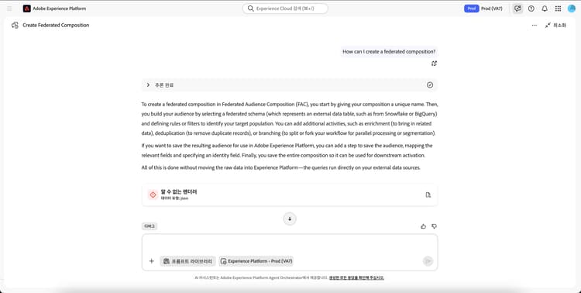Click the blue Prod badge
The width and height of the screenshot is (581, 293).
471,9
